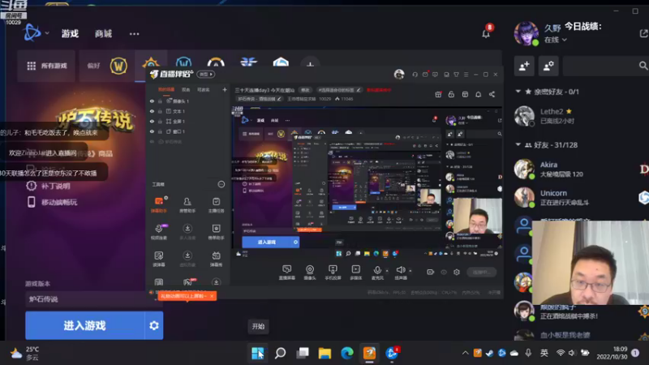649x365 pixels.
Task: Open the Battle.net logo menu
Action: [32, 32]
